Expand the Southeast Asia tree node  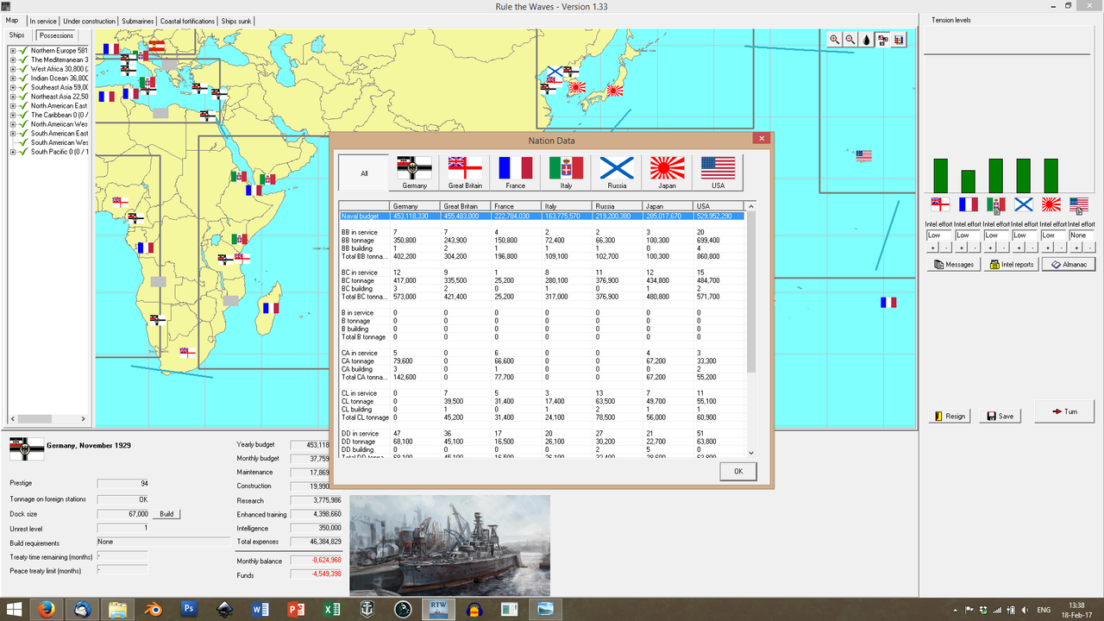click(x=11, y=87)
